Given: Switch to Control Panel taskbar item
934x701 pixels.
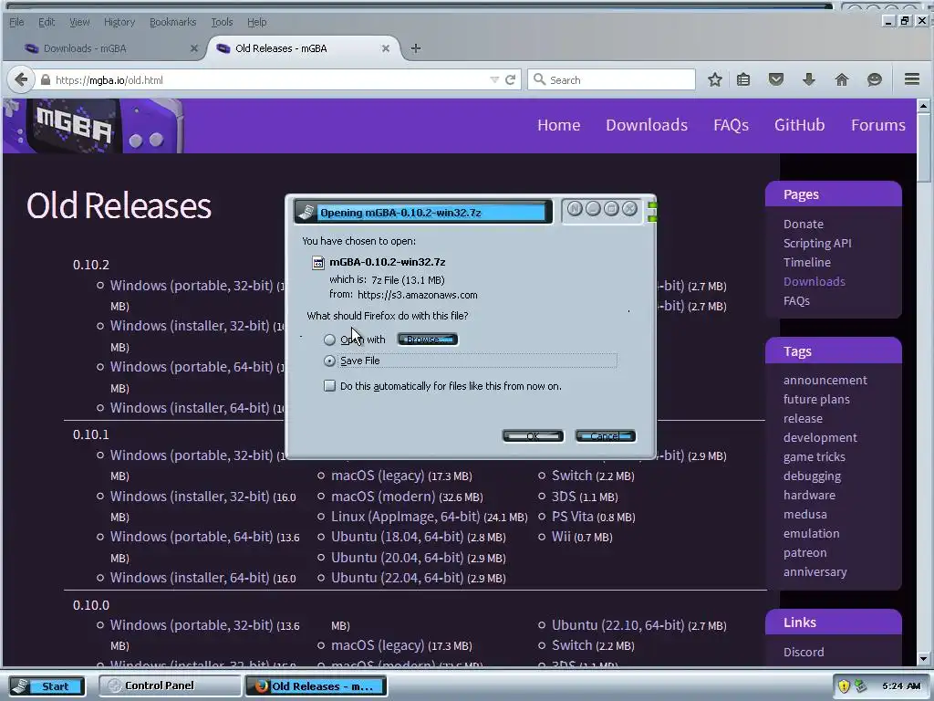Looking at the screenshot, I should [x=169, y=686].
